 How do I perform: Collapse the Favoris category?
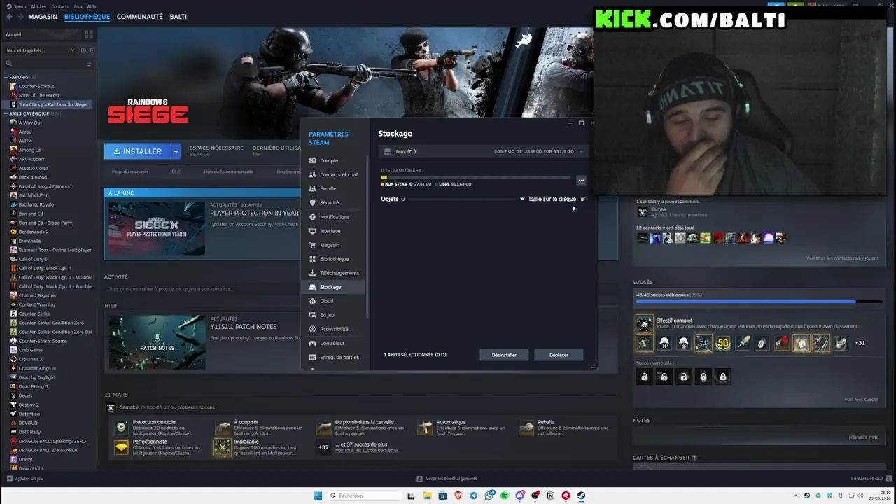(6, 77)
